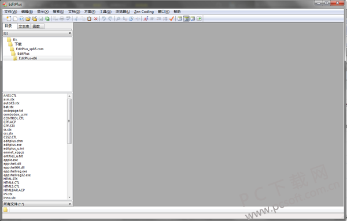Open the 窗口 menu
The image size is (347, 221).
(x=164, y=12)
